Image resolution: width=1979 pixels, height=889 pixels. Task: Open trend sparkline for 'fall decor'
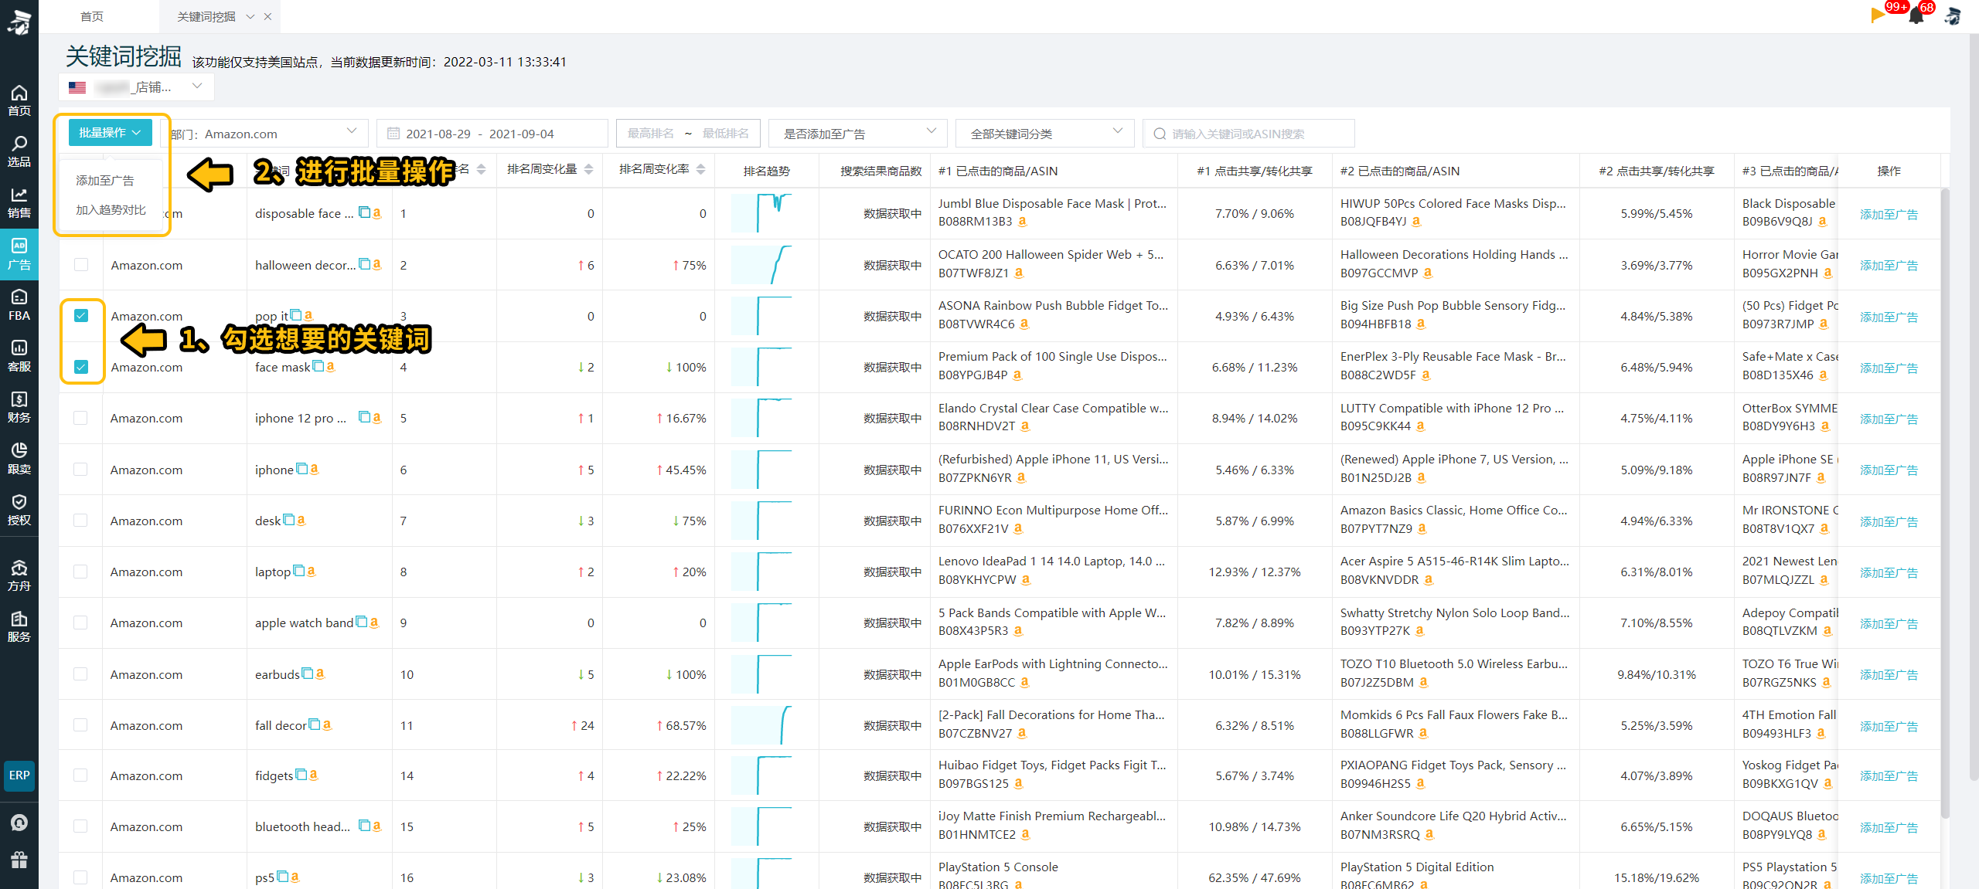[761, 724]
